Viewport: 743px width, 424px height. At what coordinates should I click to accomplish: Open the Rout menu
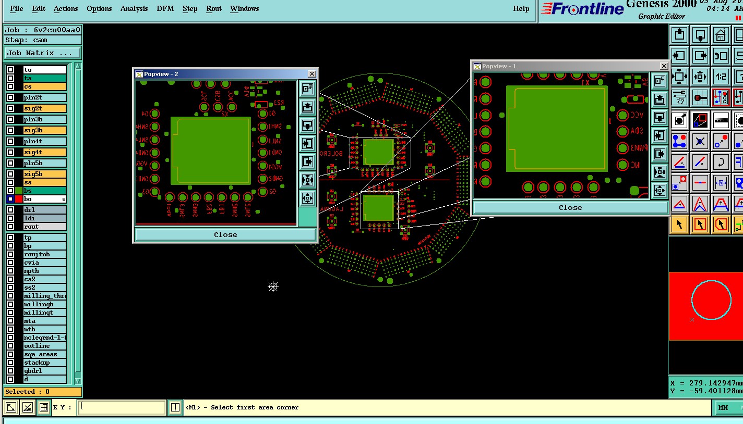(214, 8)
